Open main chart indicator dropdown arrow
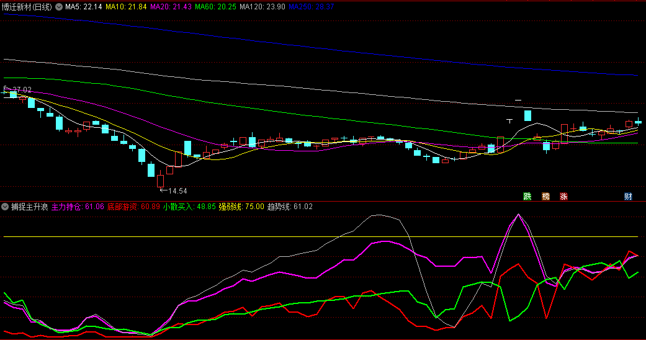Image resolution: width=646 pixels, height=340 pixels. point(59,7)
